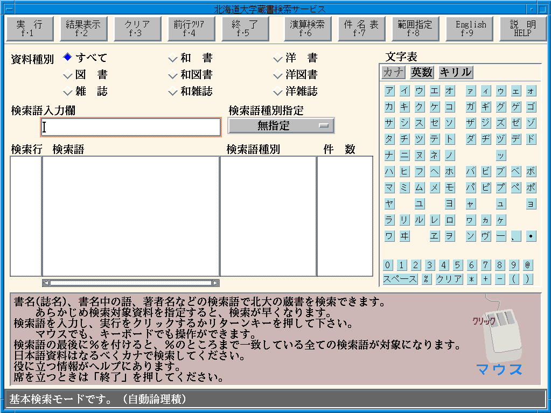
Task: Open 演算検索 f·6 search mode
Action: point(308,29)
